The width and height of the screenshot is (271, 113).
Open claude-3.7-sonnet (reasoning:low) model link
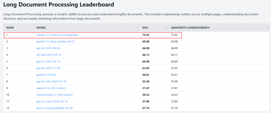pyautogui.click(x=57, y=35)
